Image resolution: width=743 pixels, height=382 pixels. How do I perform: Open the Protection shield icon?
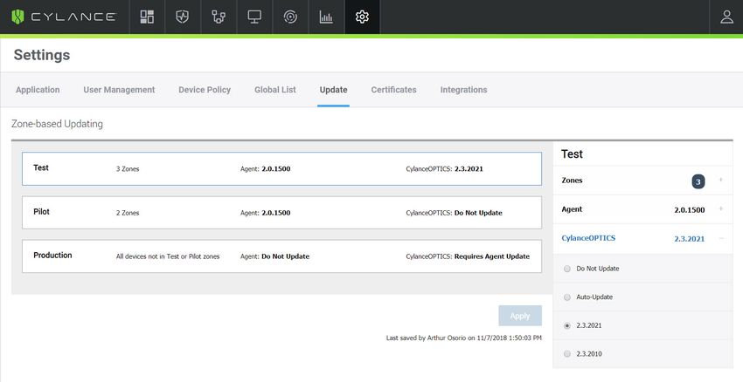click(x=183, y=17)
